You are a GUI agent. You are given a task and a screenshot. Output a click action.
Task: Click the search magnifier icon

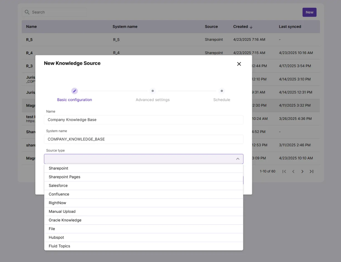click(27, 12)
